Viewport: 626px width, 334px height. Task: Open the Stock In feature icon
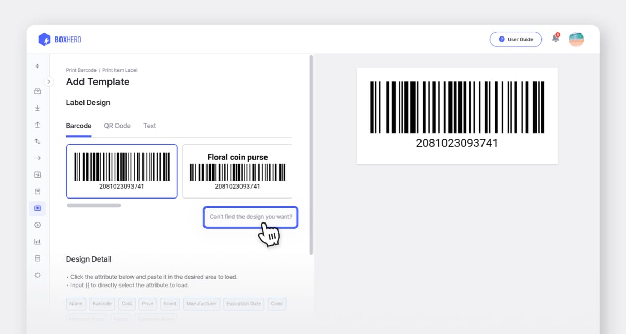(x=37, y=108)
